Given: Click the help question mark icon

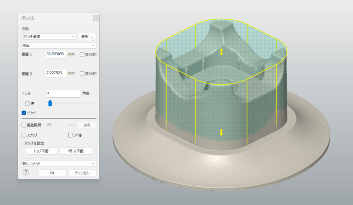Looking at the screenshot, I should [26, 173].
